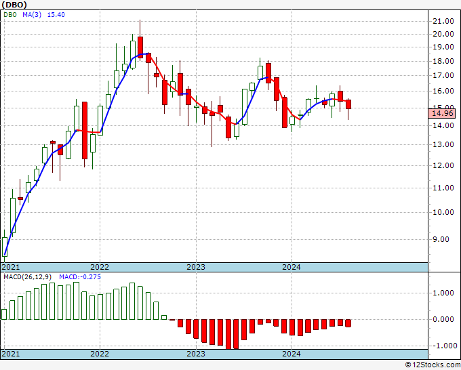The height and width of the screenshot is (370, 461).
Task: Click the 18.00 price axis label
Action: click(x=443, y=61)
